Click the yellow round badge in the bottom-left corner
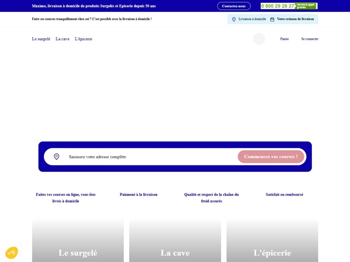This screenshot has width=350, height=262. click(x=11, y=253)
